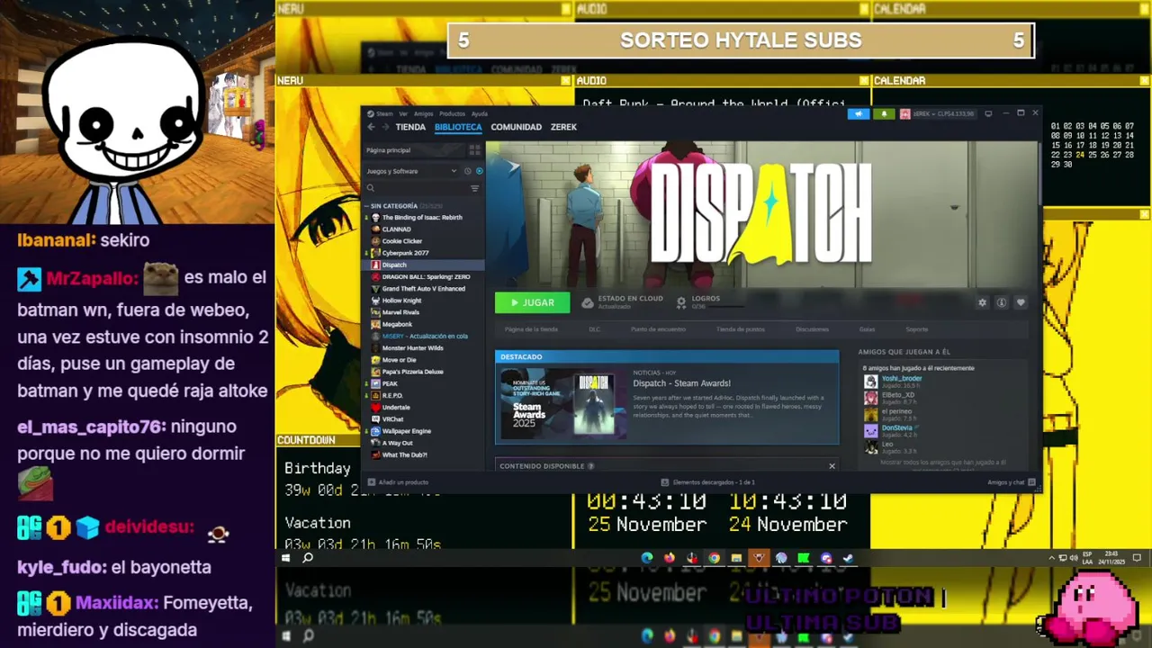Open the library advanced filter icon
1152x648 pixels.
click(x=475, y=188)
